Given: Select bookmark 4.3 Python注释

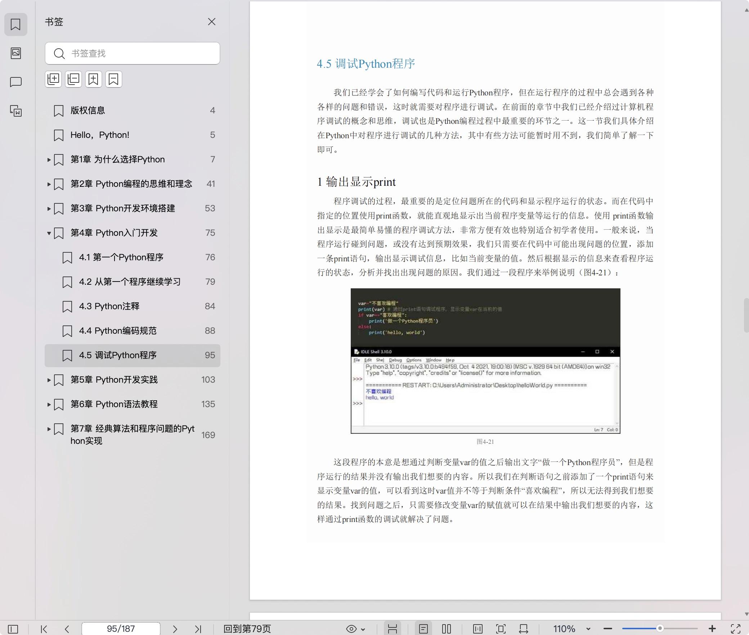Looking at the screenshot, I should tap(109, 306).
